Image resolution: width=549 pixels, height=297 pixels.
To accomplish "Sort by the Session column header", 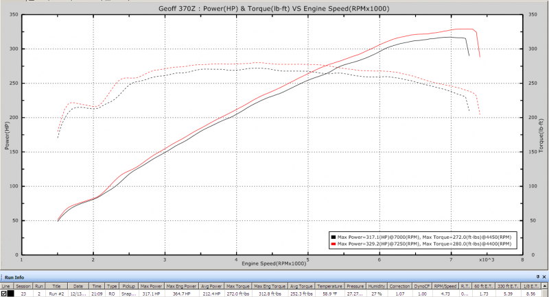I will point(23,286).
